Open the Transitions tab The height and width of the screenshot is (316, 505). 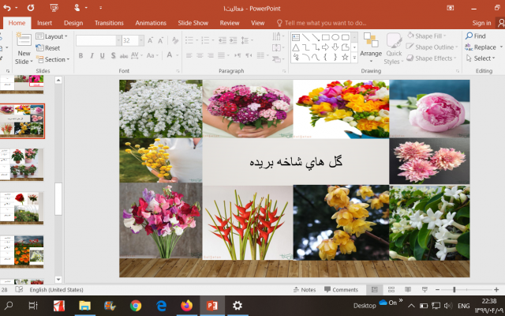coord(109,23)
